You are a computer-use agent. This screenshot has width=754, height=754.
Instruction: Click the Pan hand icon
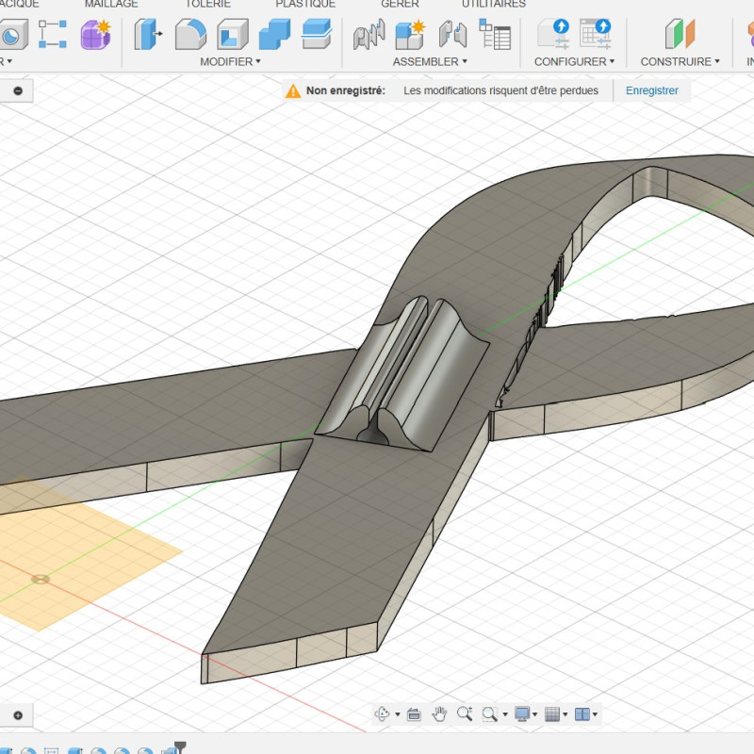point(439,714)
